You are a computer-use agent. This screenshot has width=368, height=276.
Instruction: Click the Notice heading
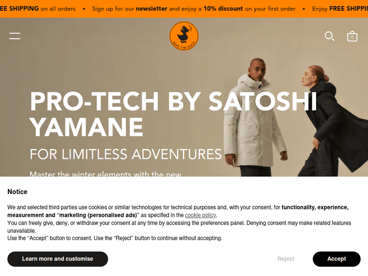tap(17, 192)
